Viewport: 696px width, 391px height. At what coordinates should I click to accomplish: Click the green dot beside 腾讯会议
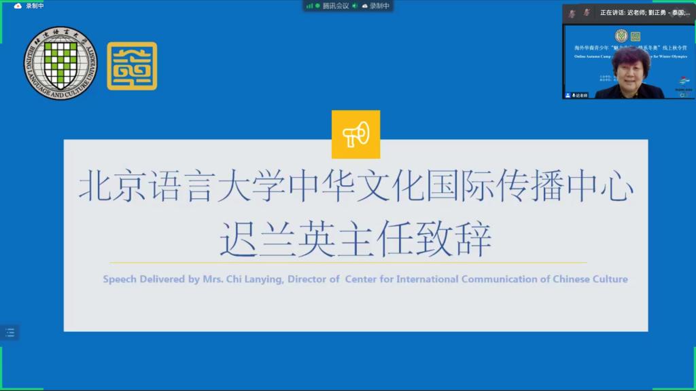(x=317, y=6)
